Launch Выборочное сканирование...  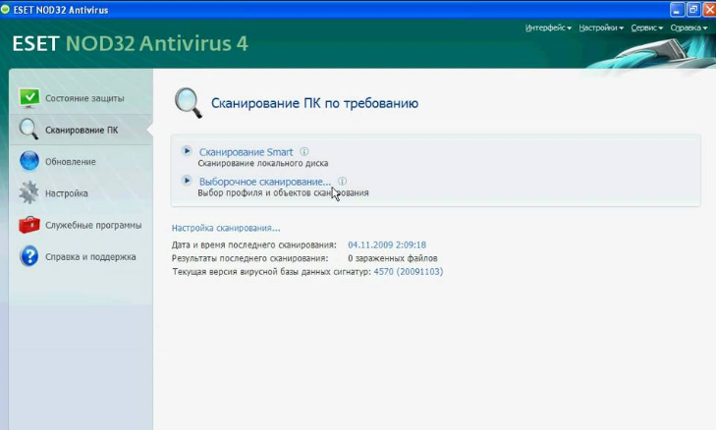click(x=265, y=182)
